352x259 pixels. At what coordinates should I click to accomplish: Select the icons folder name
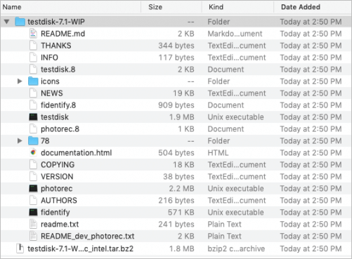pos(50,81)
